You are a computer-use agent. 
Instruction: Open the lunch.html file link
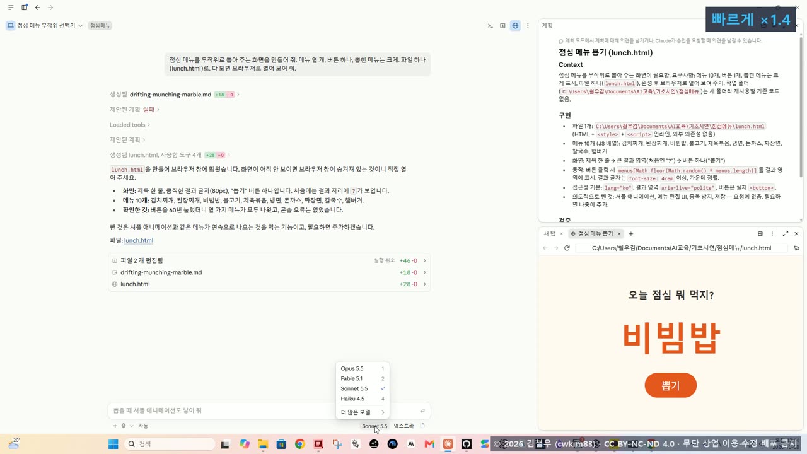(139, 240)
